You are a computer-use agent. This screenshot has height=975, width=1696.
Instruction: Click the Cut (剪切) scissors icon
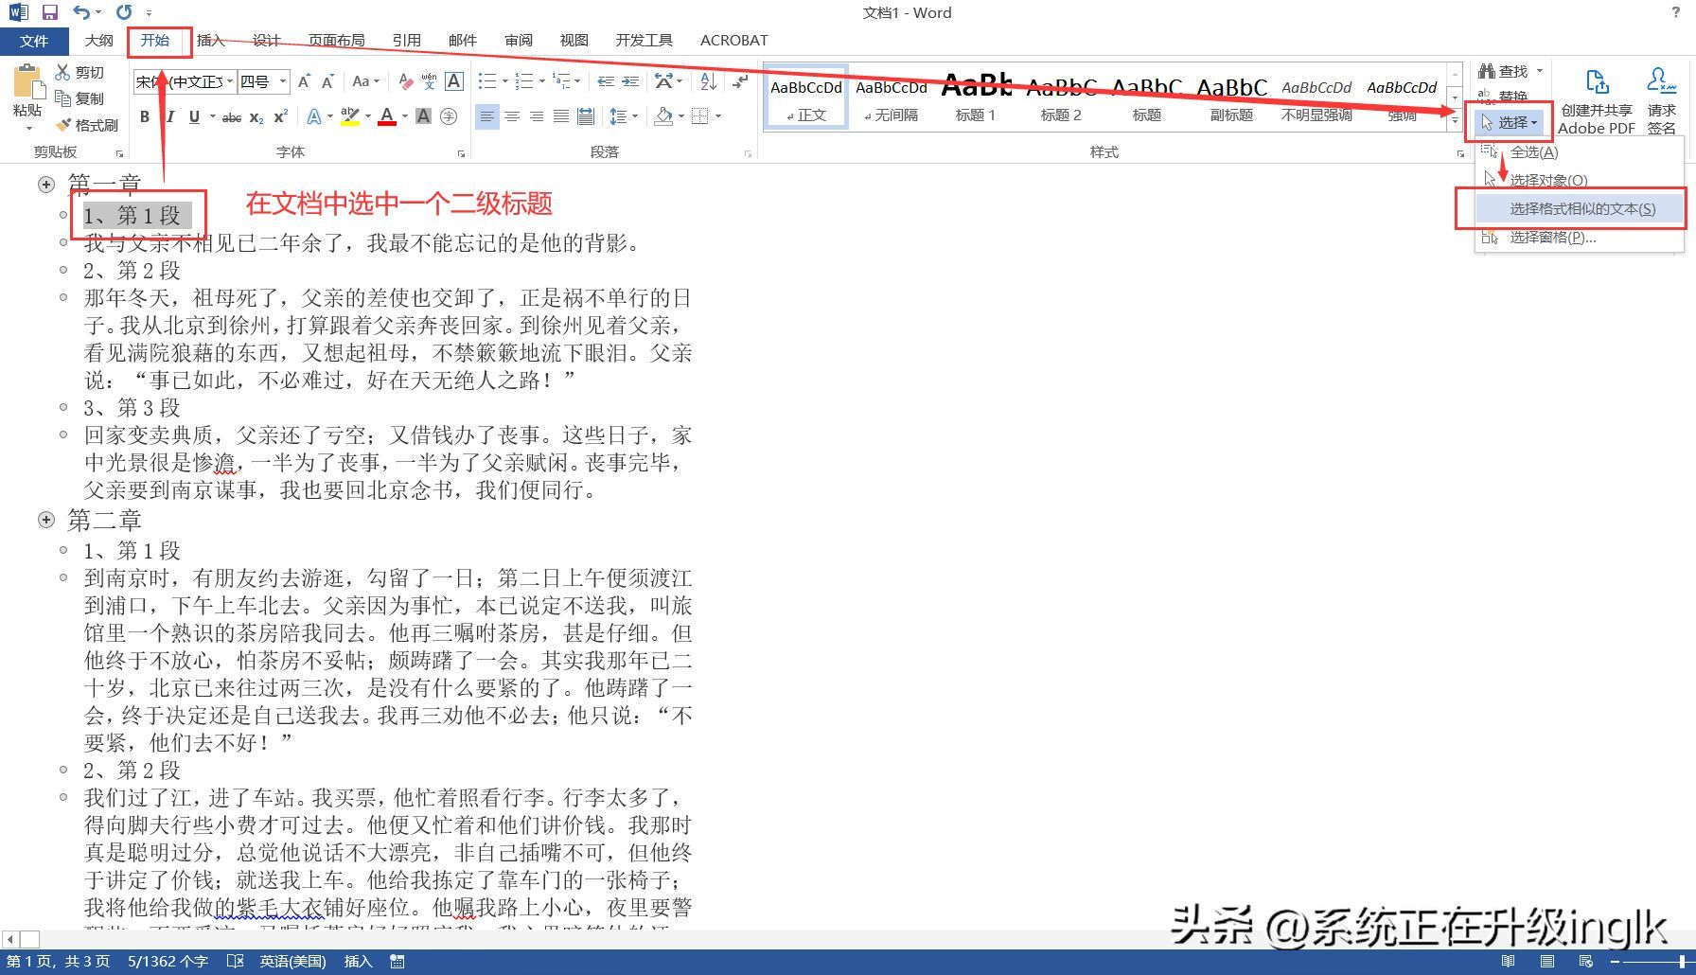click(62, 72)
